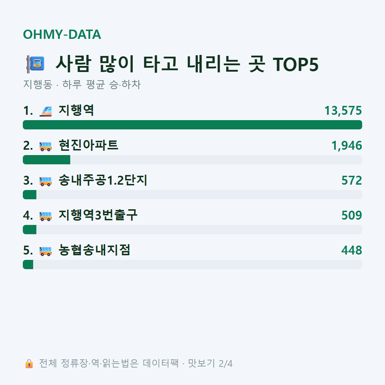
Task: Click the 13,575 ridership value
Action: coord(343,111)
